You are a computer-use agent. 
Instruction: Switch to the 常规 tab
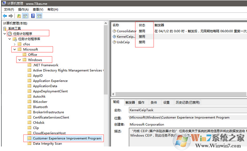[x=116, y=102]
